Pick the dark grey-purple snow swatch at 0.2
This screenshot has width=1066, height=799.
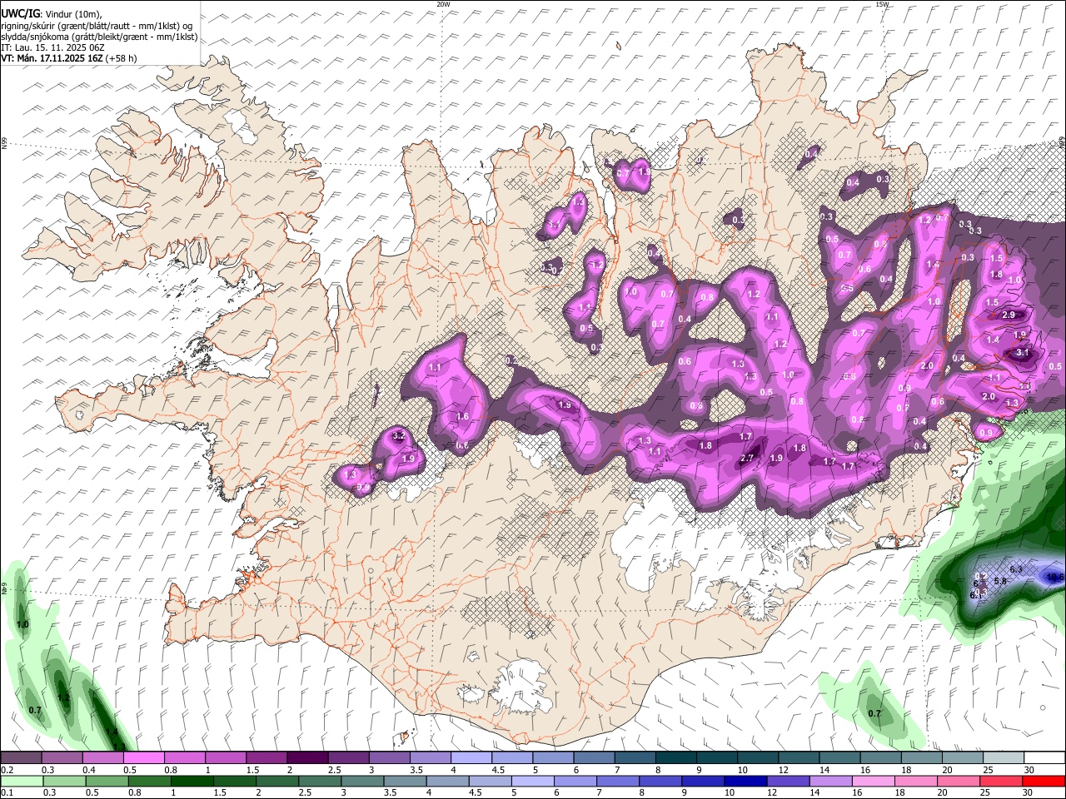[22, 757]
